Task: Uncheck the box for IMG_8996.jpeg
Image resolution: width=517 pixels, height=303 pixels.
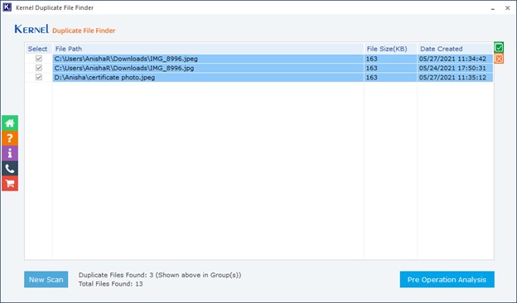Action: [39, 59]
